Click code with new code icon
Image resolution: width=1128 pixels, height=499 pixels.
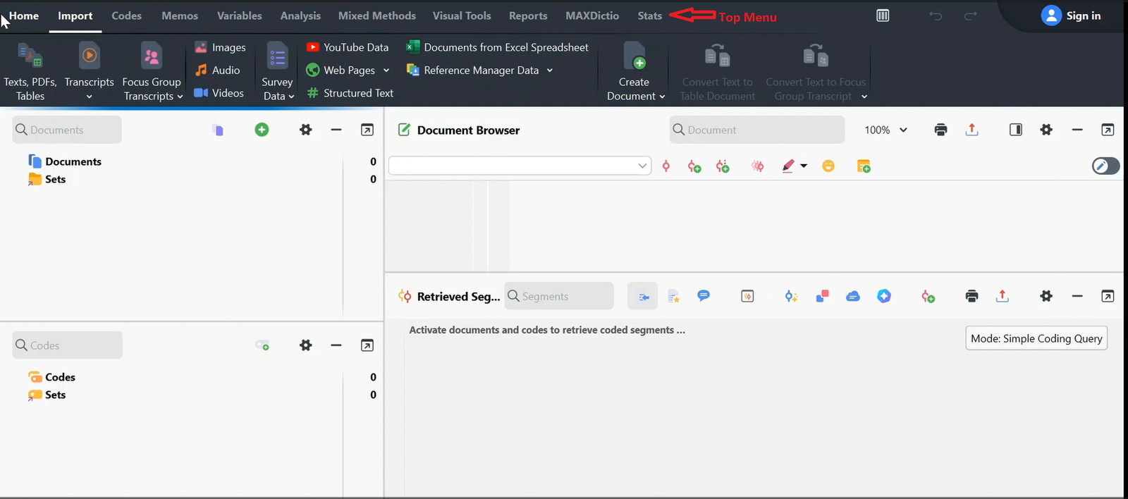pyautogui.click(x=694, y=166)
